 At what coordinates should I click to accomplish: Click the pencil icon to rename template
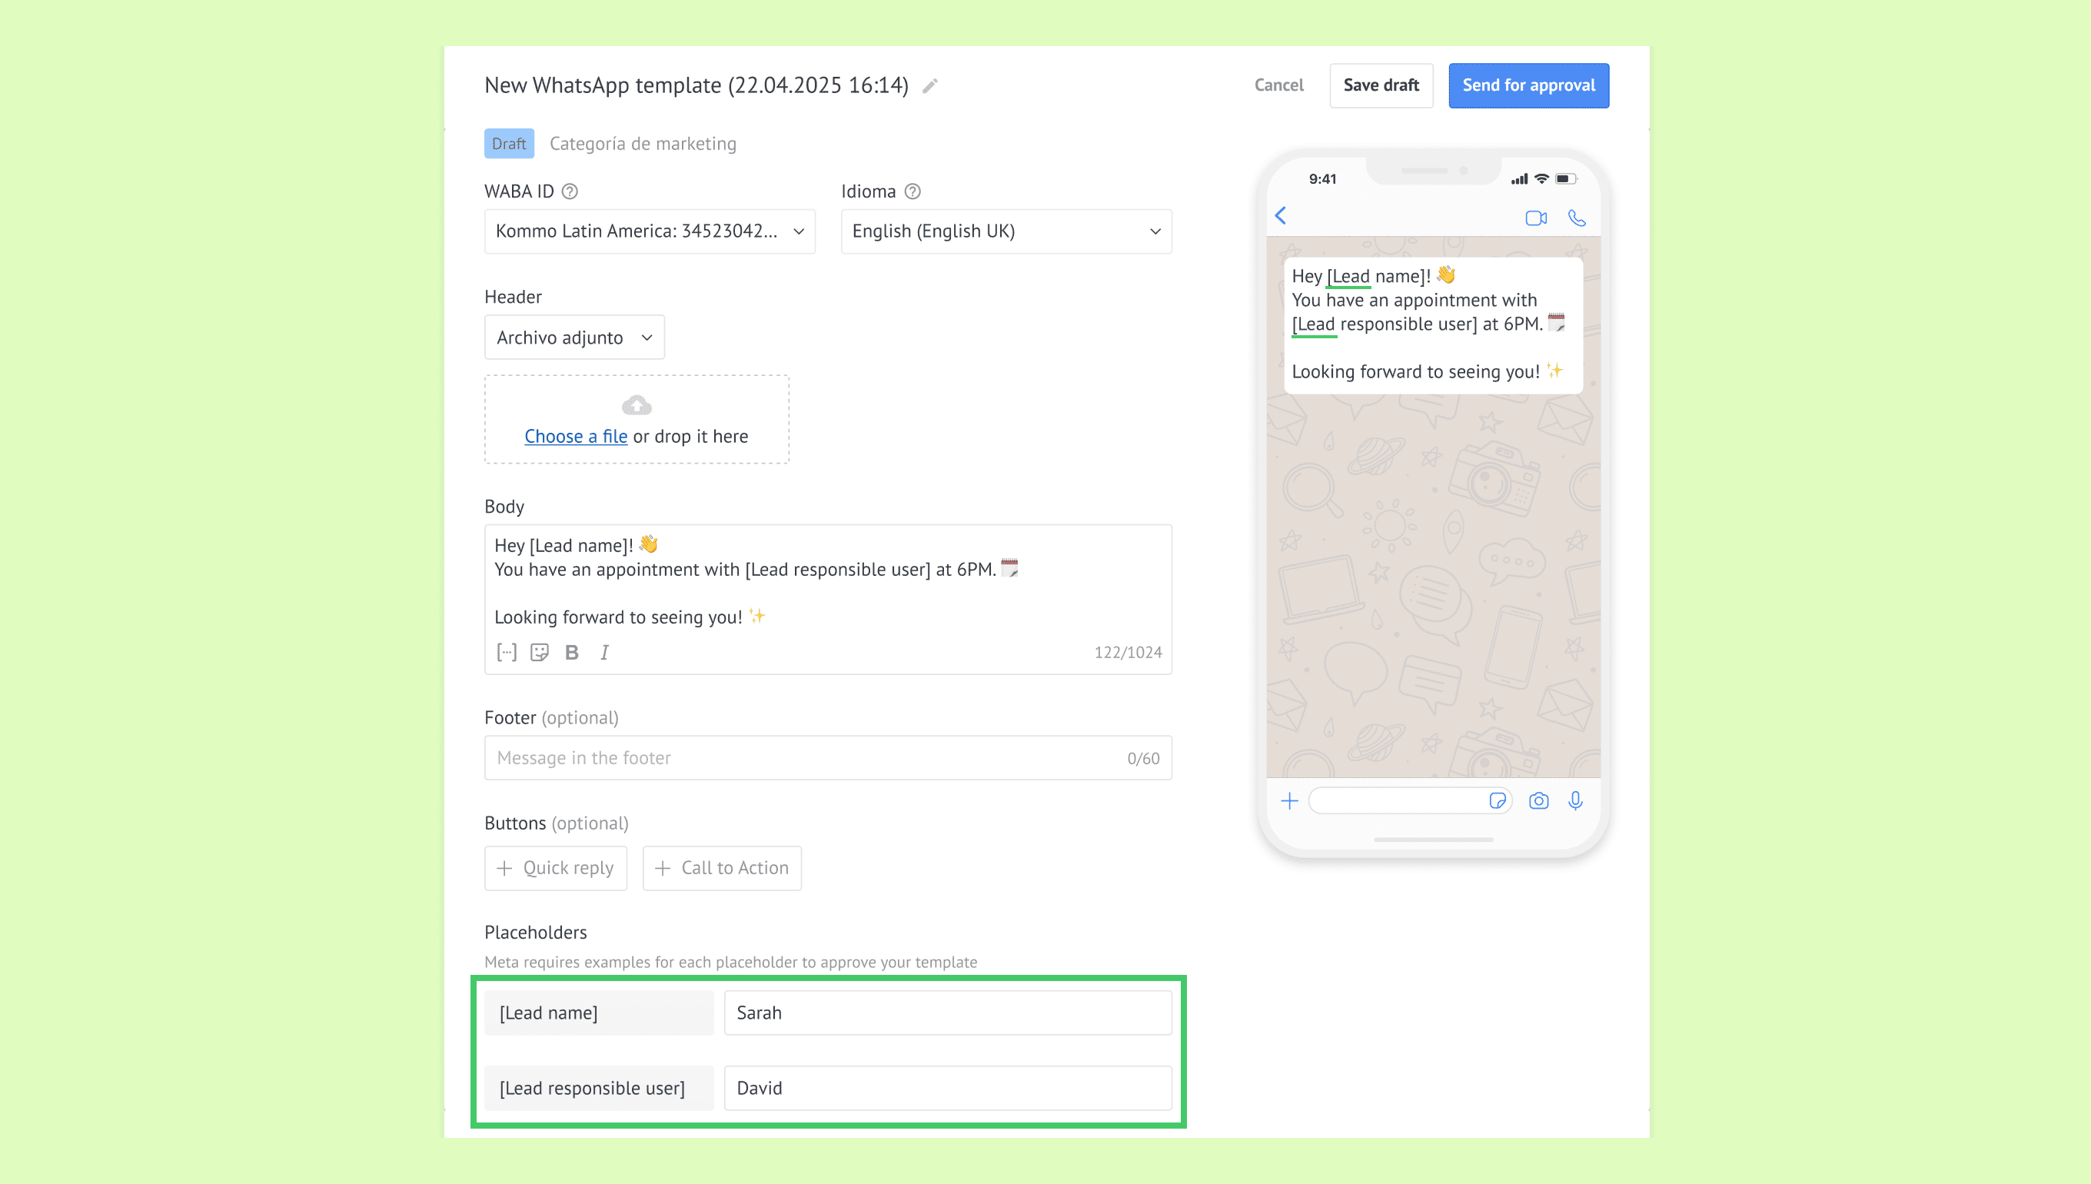pyautogui.click(x=930, y=85)
